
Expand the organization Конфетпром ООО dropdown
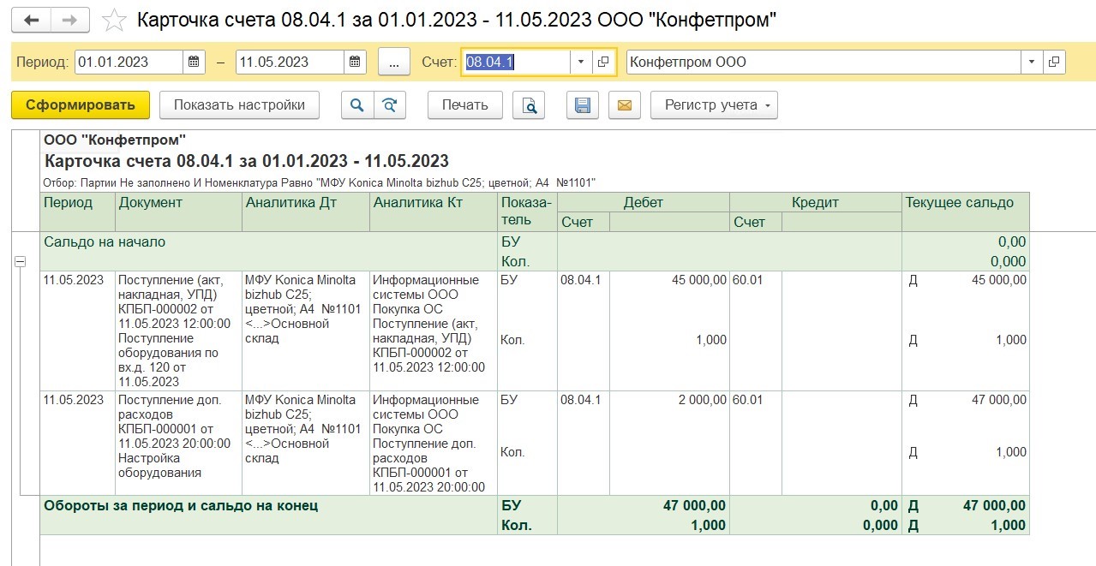1032,62
